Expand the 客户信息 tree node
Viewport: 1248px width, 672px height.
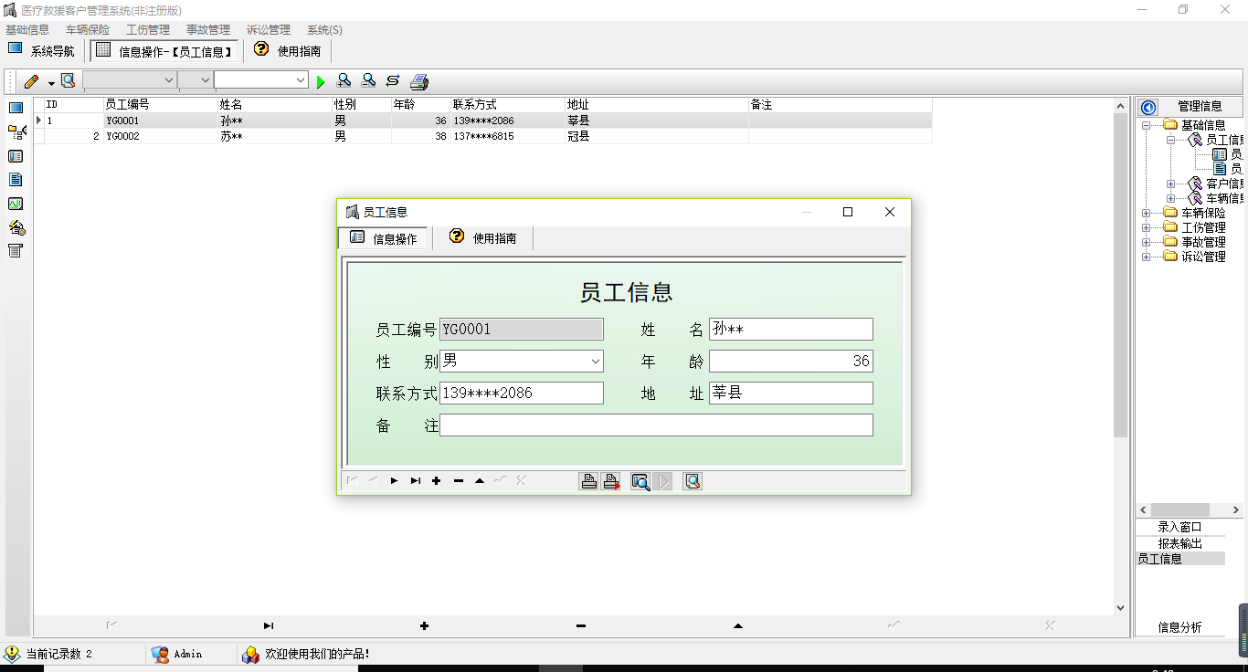coord(1171,184)
